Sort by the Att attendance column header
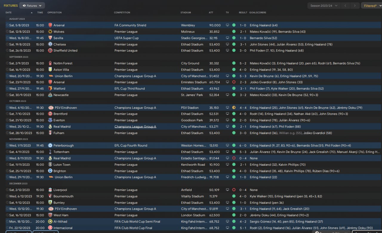Viewport: 382px width, 233px height. (x=211, y=13)
